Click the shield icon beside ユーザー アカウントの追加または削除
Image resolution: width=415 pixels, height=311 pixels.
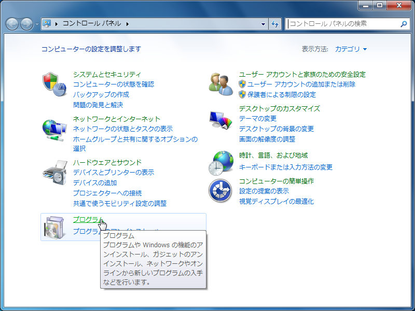(x=242, y=84)
